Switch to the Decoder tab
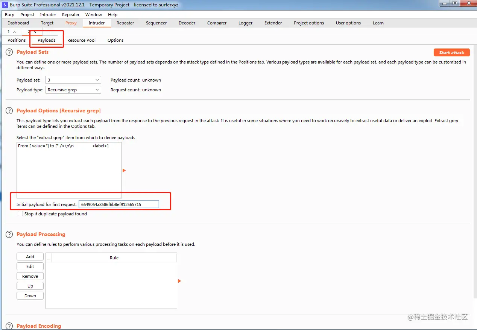477x330 pixels. coord(187,23)
